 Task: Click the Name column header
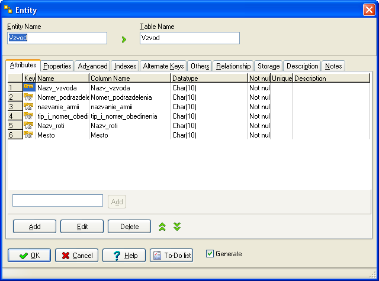point(63,79)
